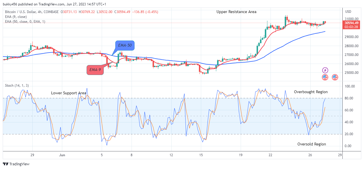364x169 pixels.
Task: Click the 12 date label on time axis
Action: [x=171, y=155]
